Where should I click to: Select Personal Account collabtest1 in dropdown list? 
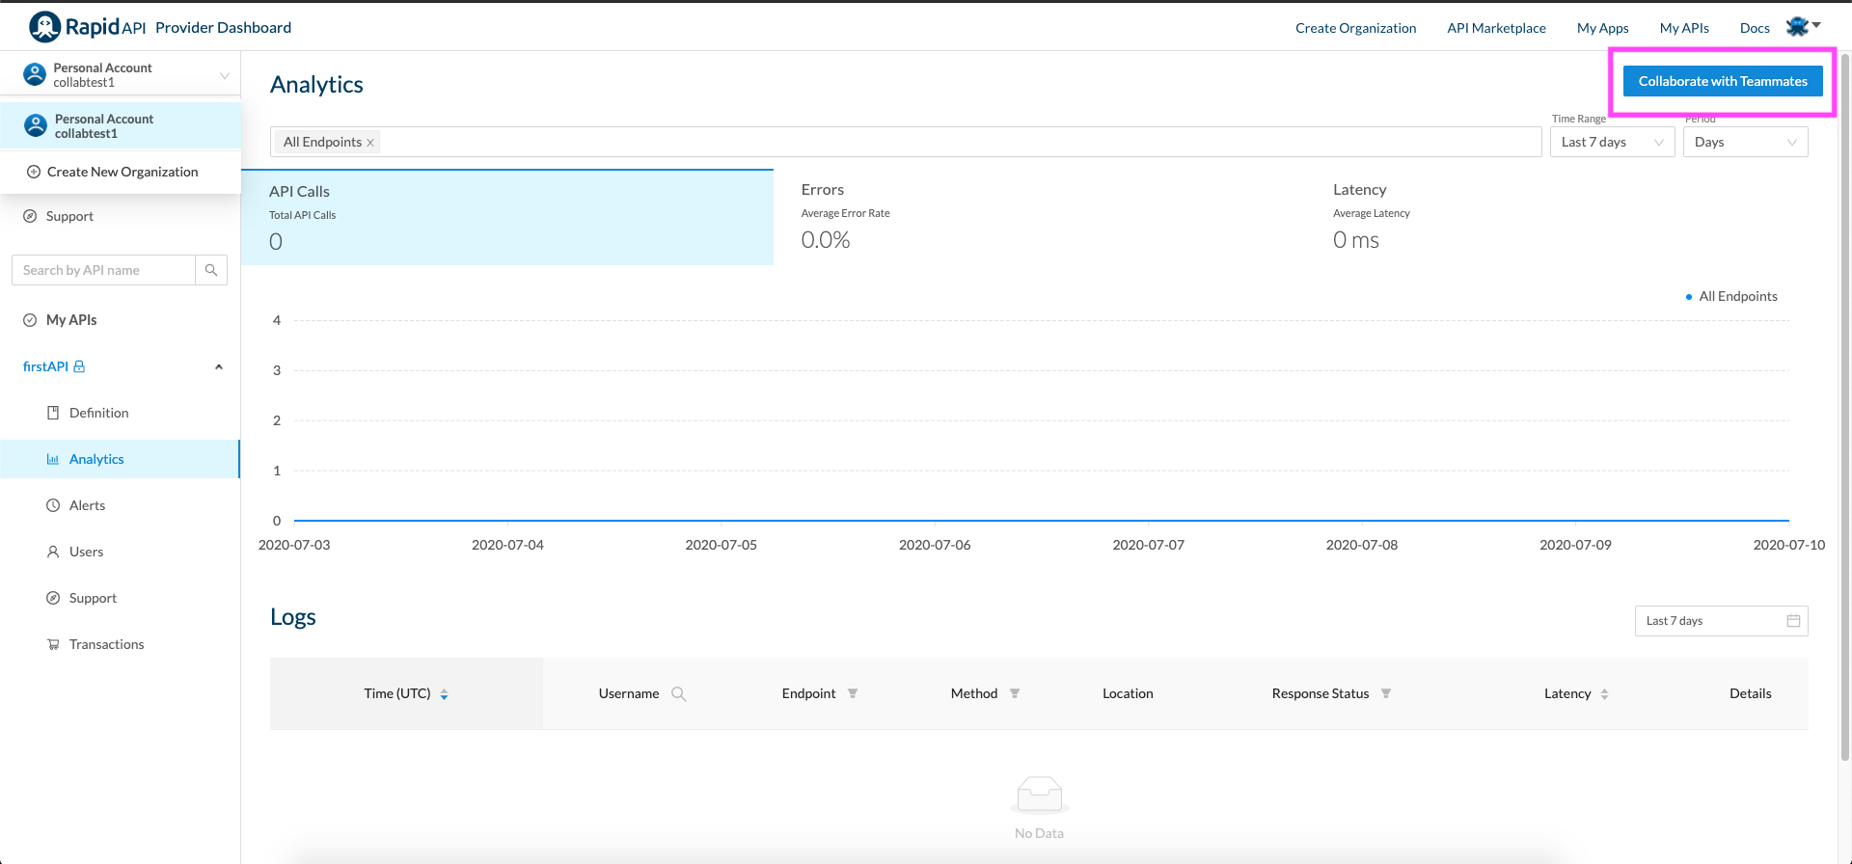(x=121, y=126)
